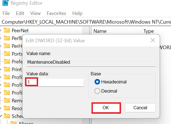Open the Favorites menu
Screen dimensions: 171x124
coord(56,13)
